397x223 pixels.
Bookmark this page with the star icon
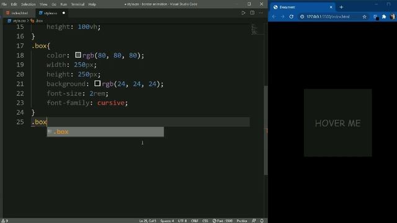[364, 17]
